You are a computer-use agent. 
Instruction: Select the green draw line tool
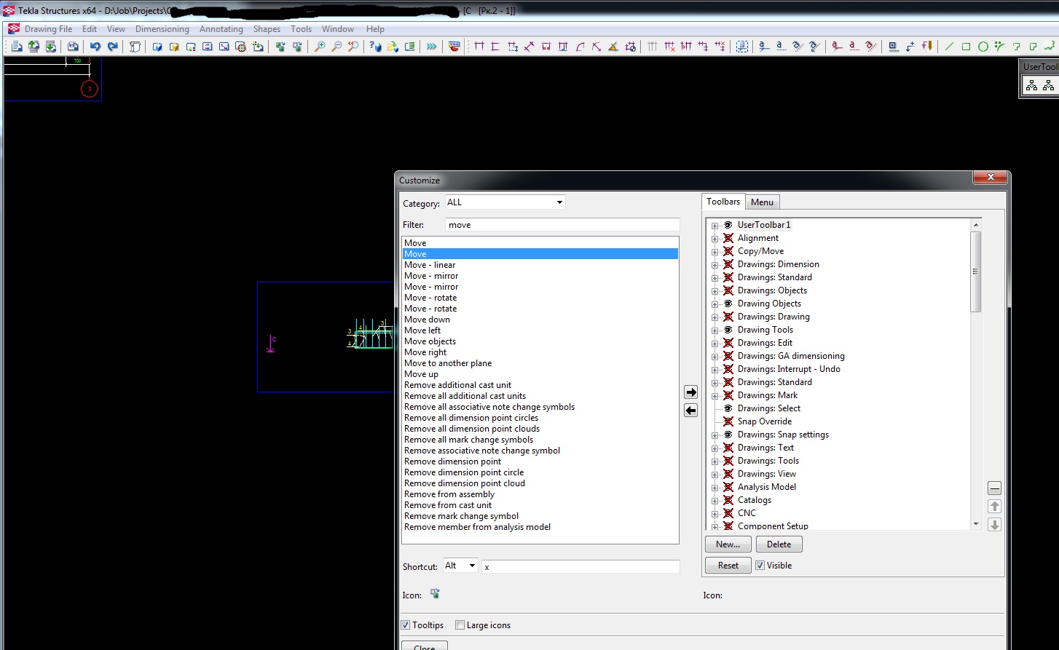pyautogui.click(x=949, y=47)
